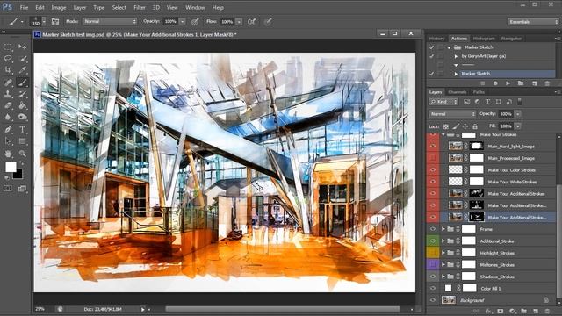Viewport: 562px width, 316px height.
Task: Select the Eyedropper tool
Action: point(22,70)
